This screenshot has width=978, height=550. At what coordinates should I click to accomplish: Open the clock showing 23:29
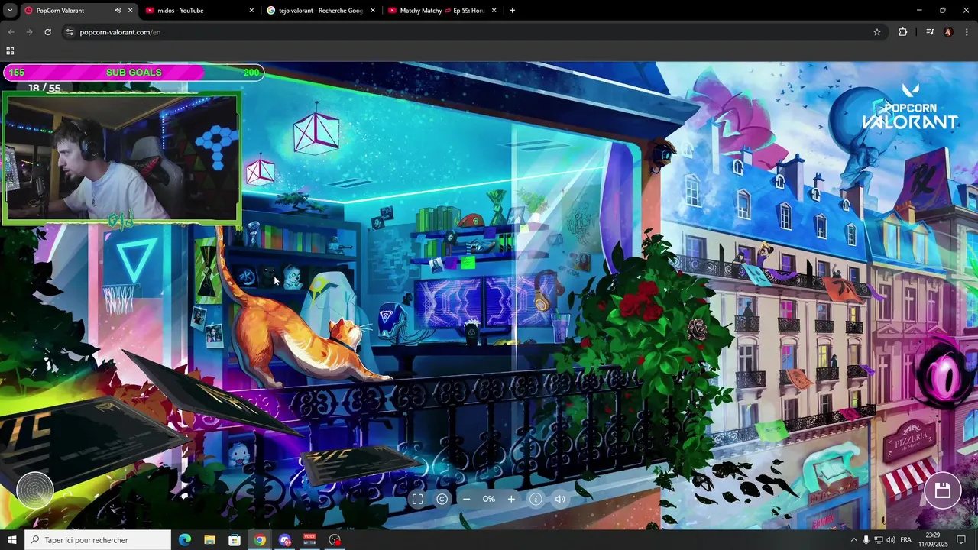(x=932, y=539)
